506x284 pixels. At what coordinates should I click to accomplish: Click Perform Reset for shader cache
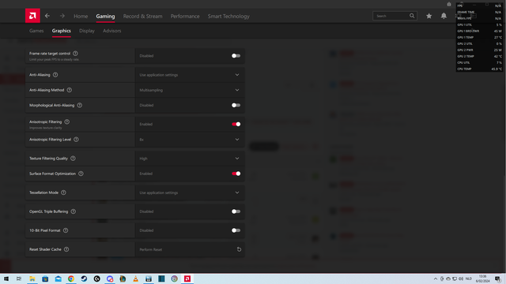[x=151, y=249]
